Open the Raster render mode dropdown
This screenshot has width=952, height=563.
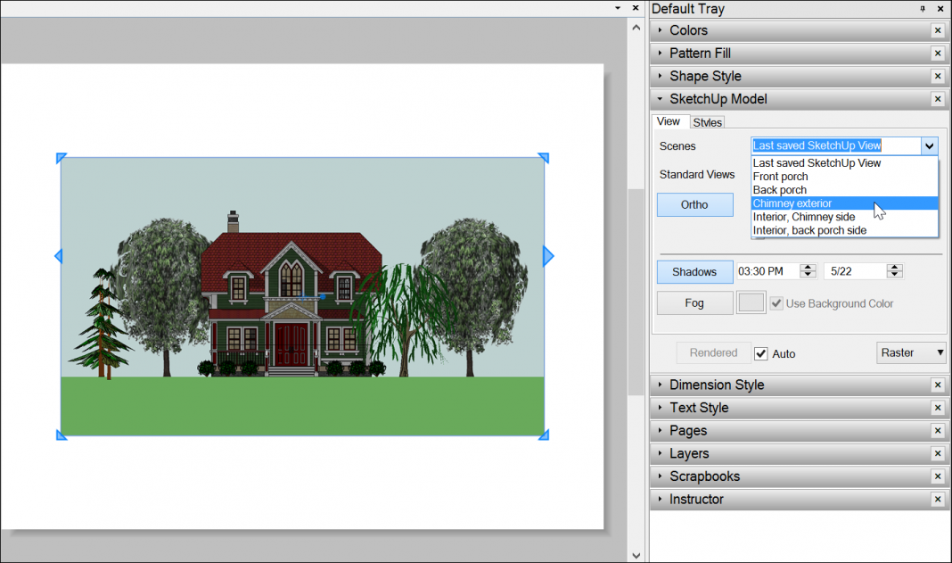pos(911,352)
